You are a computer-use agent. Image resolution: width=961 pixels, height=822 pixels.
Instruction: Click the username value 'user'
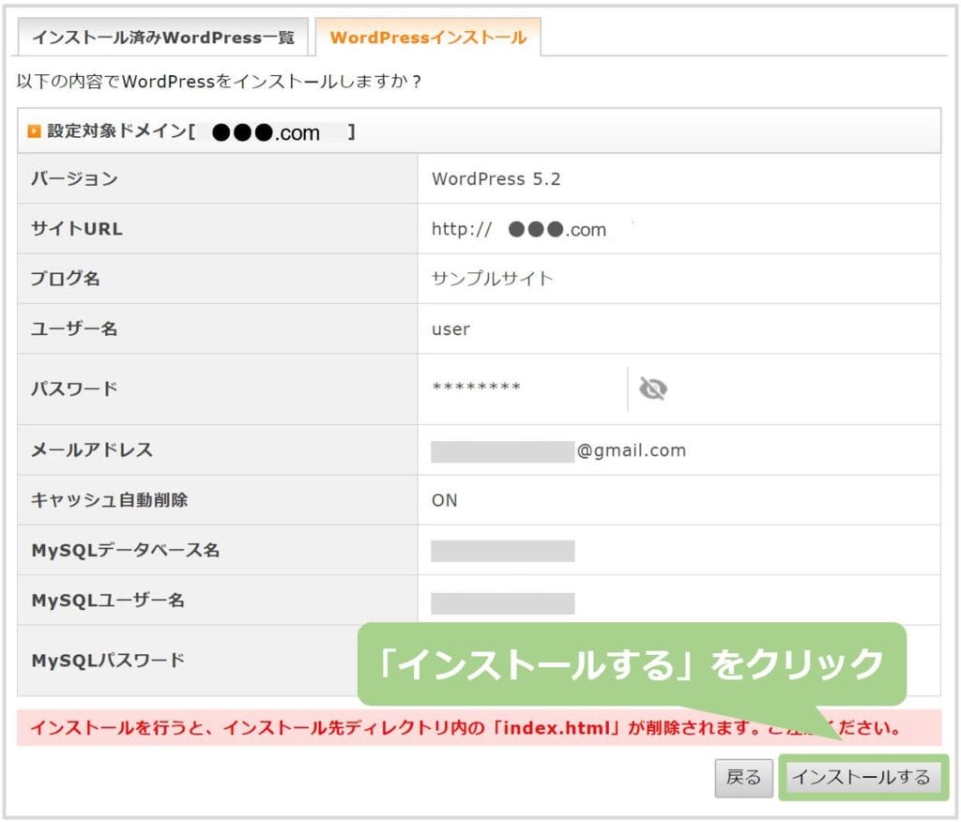[x=450, y=329]
